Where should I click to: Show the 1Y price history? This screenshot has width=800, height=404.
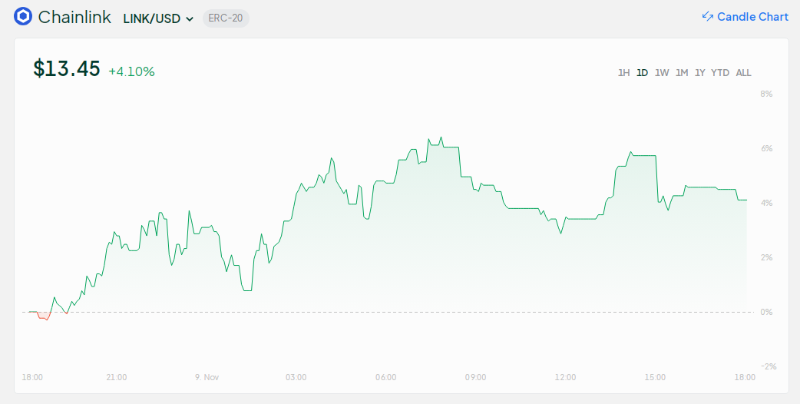[699, 73]
